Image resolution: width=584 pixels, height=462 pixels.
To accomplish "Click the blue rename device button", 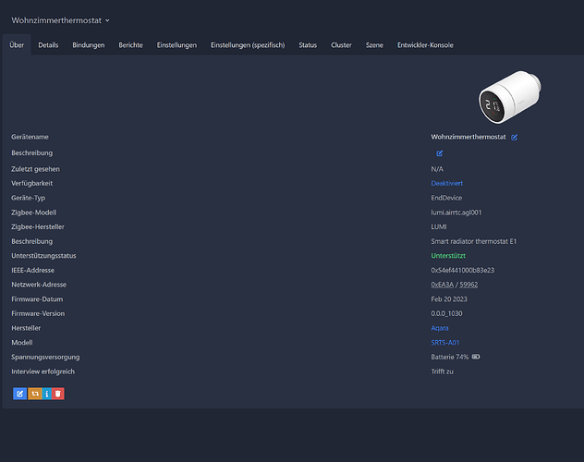I will (x=19, y=394).
